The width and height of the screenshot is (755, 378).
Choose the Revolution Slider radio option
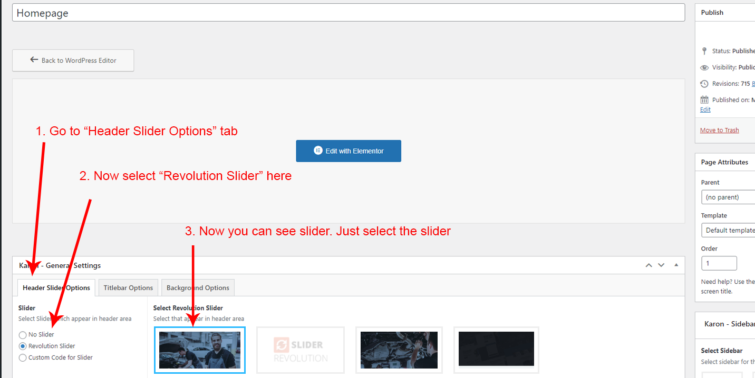(23, 346)
